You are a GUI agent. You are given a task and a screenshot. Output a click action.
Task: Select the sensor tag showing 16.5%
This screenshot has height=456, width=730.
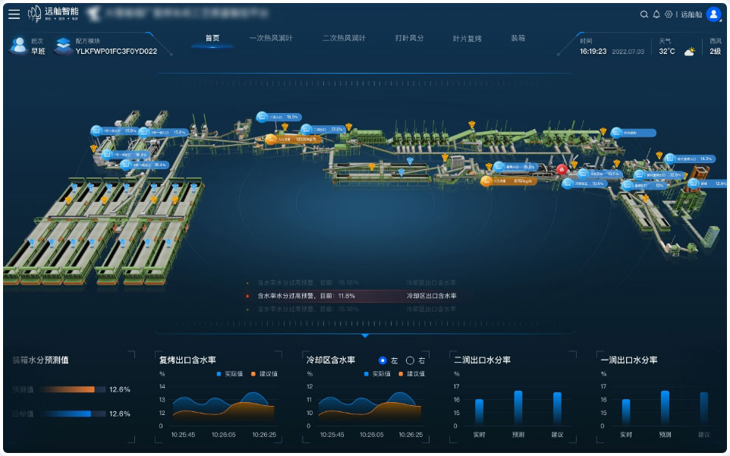[x=126, y=155]
